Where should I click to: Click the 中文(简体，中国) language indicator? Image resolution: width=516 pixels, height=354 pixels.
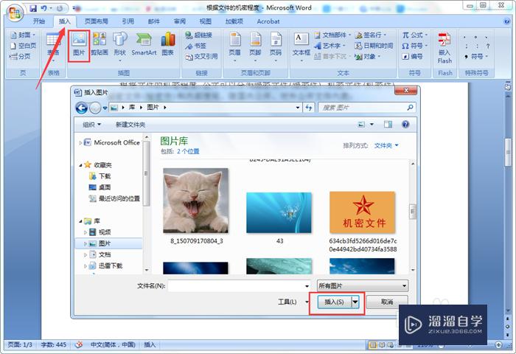[113, 344]
